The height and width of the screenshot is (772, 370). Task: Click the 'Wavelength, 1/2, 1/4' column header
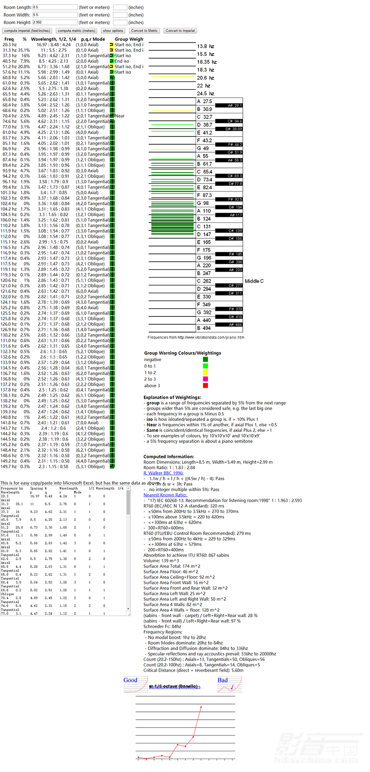tap(54, 39)
